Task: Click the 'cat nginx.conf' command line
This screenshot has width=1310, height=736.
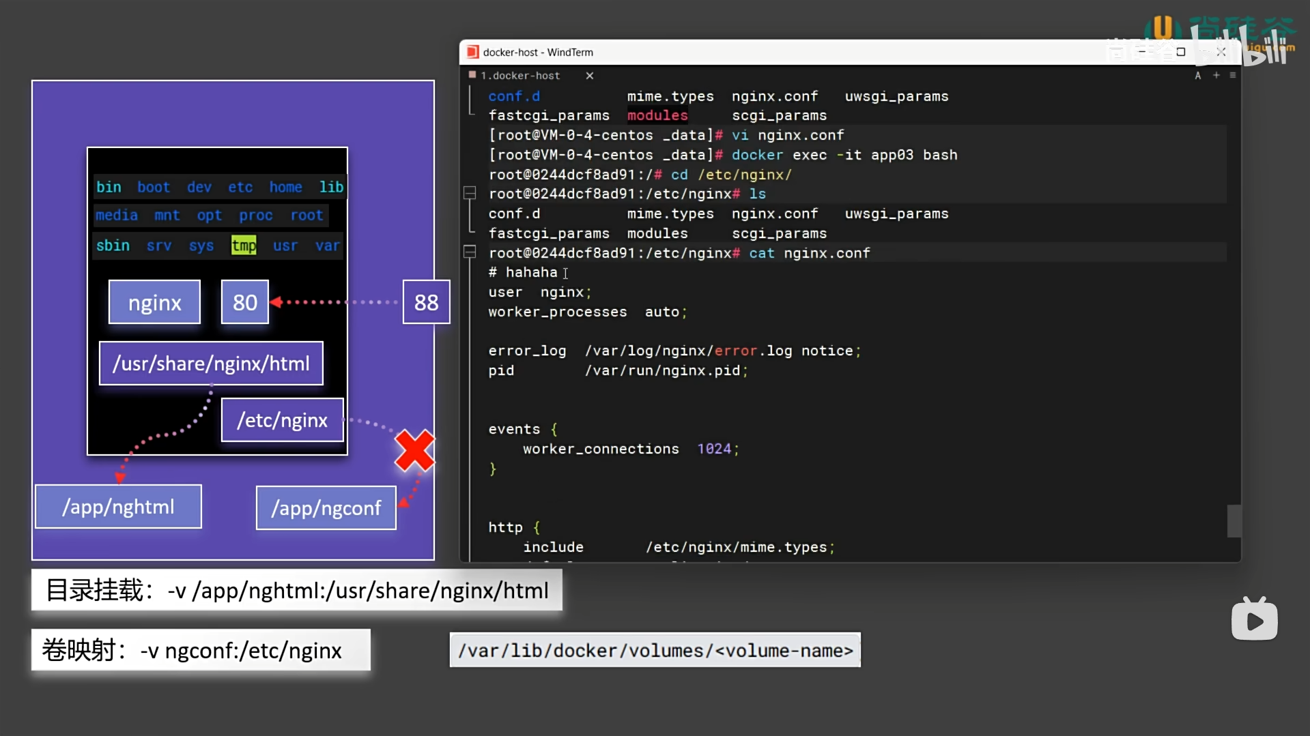Action: [x=810, y=253]
